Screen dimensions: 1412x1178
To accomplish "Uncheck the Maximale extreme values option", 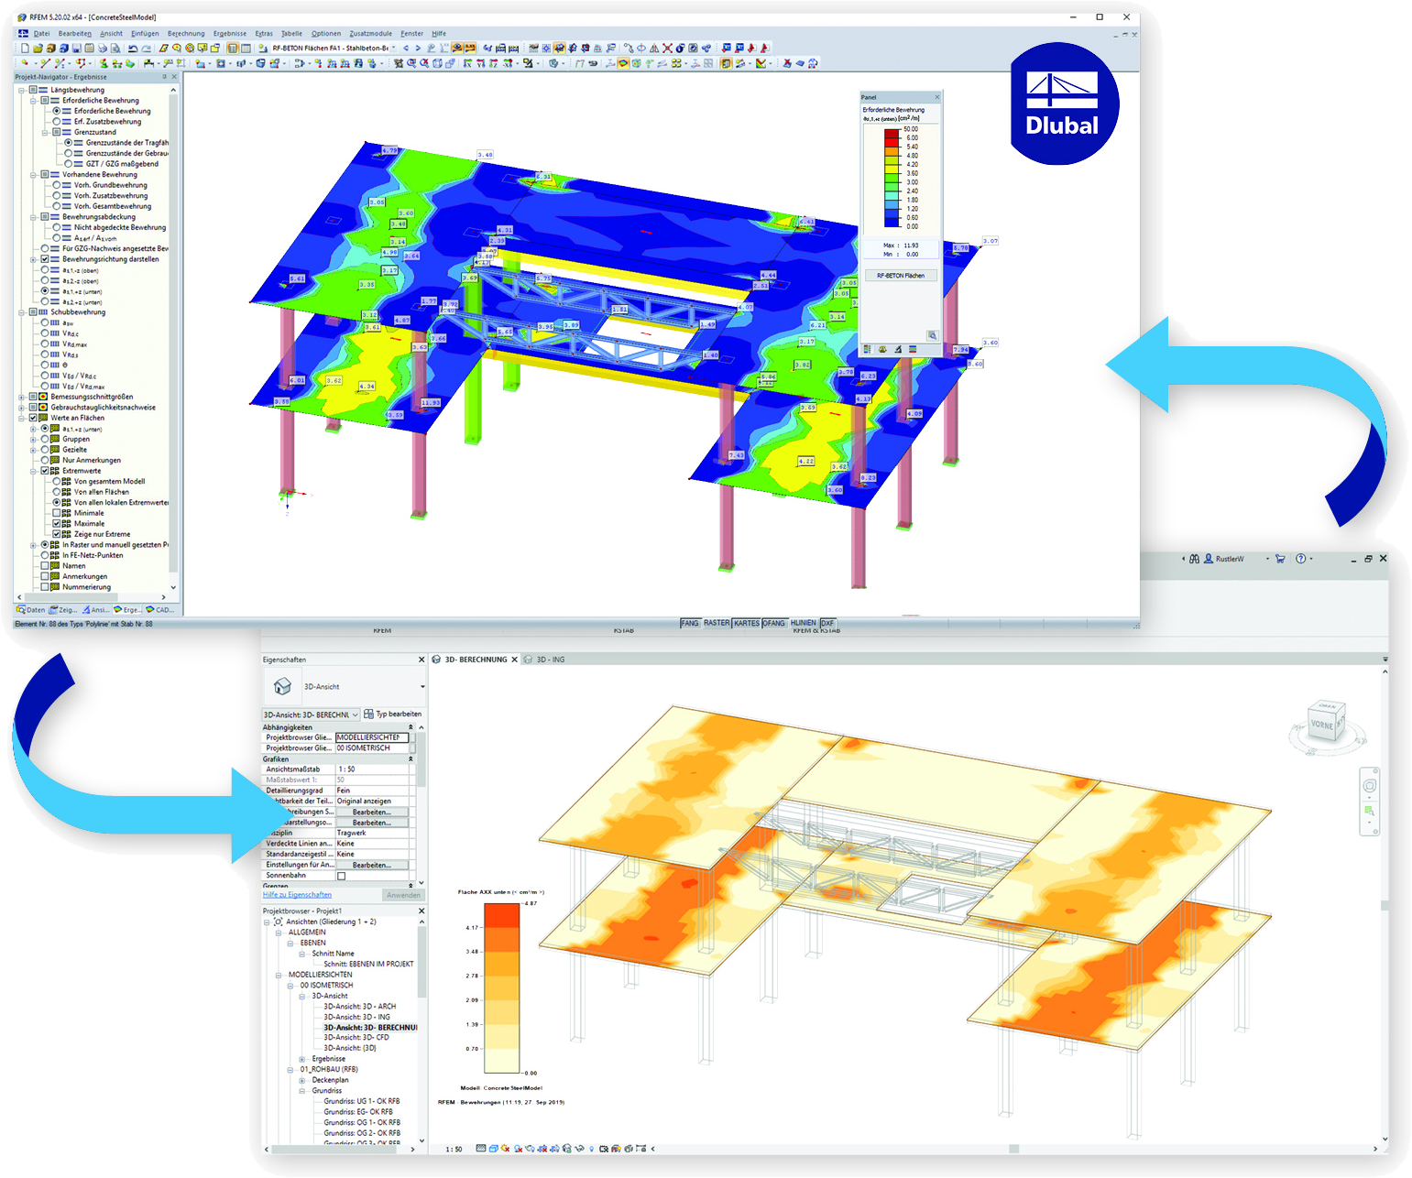I will (x=56, y=523).
